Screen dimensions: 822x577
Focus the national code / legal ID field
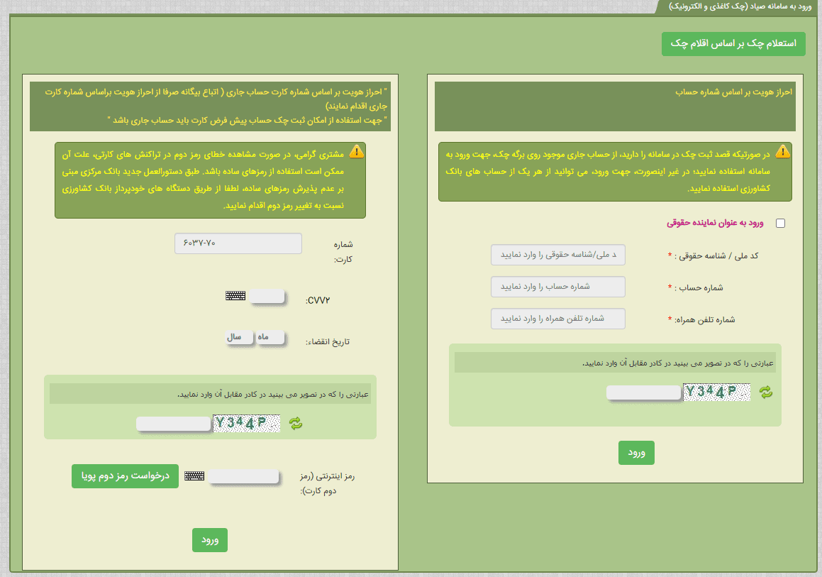click(x=558, y=254)
